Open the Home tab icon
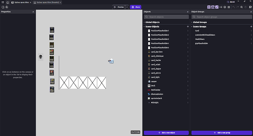This screenshot has width=253, height=136. [x=8, y=3]
